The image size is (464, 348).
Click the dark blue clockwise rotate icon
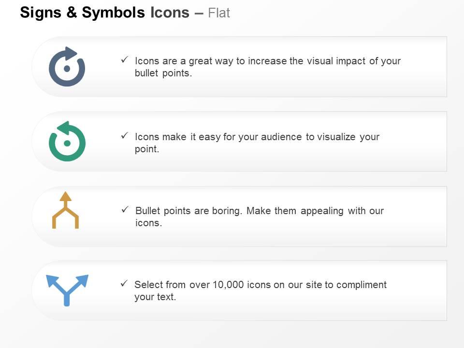pyautogui.click(x=67, y=67)
